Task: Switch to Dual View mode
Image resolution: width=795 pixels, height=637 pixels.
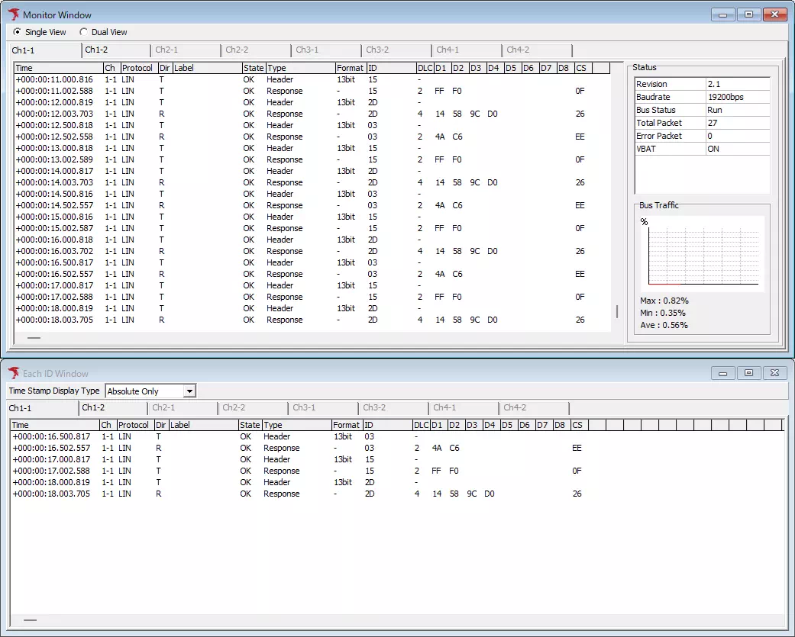Action: pos(82,32)
